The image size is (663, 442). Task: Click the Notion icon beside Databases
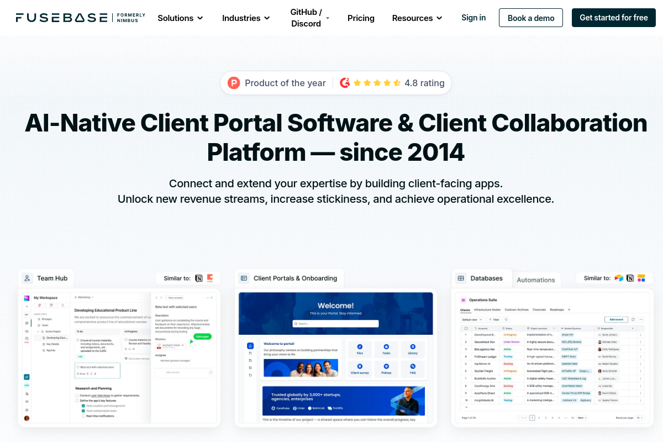point(630,278)
